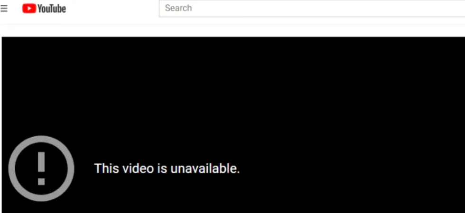The height and width of the screenshot is (213, 465).
Task: Click the gray exclamation error icon
Action: tap(41, 169)
